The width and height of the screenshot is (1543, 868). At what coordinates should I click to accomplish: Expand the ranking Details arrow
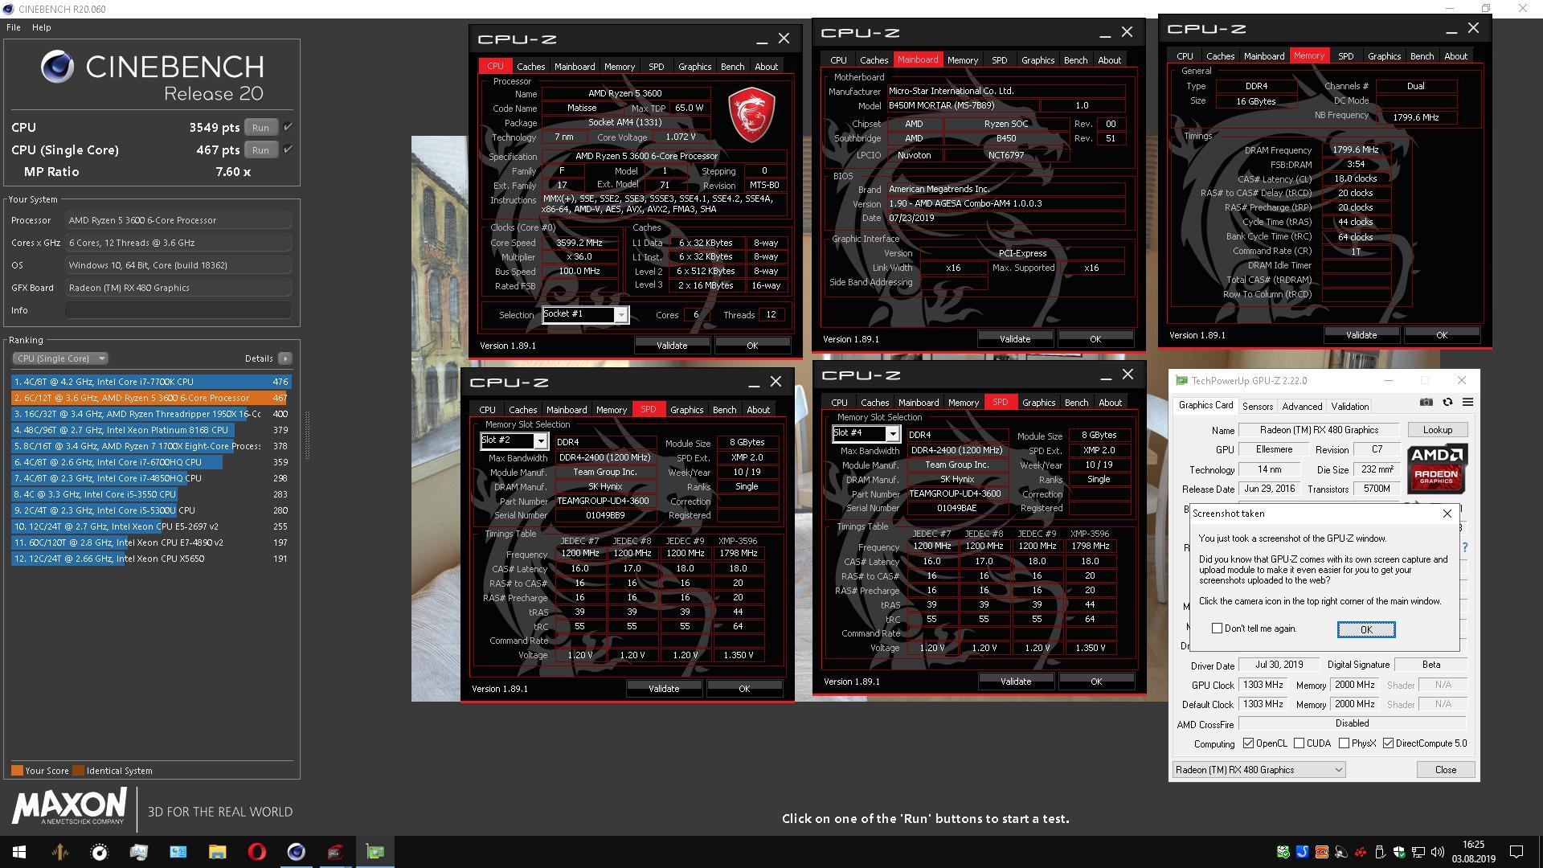point(285,358)
